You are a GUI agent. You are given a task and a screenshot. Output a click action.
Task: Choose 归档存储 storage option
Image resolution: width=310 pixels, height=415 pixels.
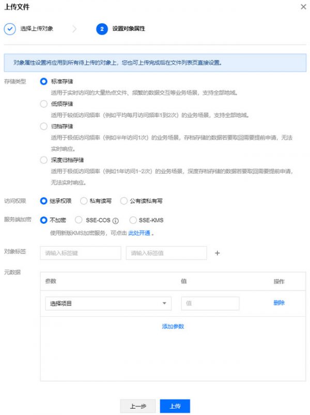43,126
